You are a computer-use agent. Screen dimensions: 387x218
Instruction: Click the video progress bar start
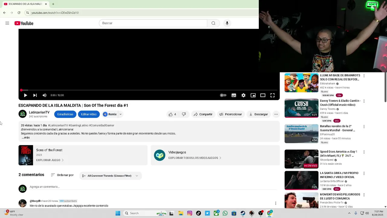(x=21, y=90)
